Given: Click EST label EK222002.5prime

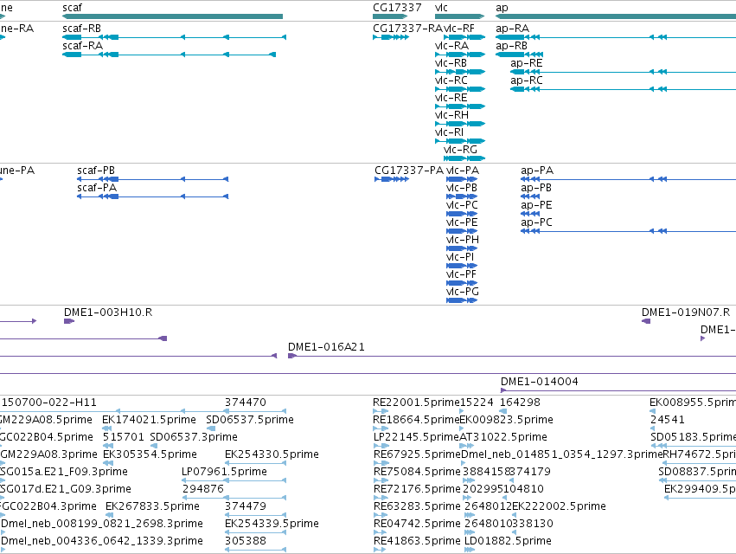Looking at the screenshot, I should (x=559, y=506).
